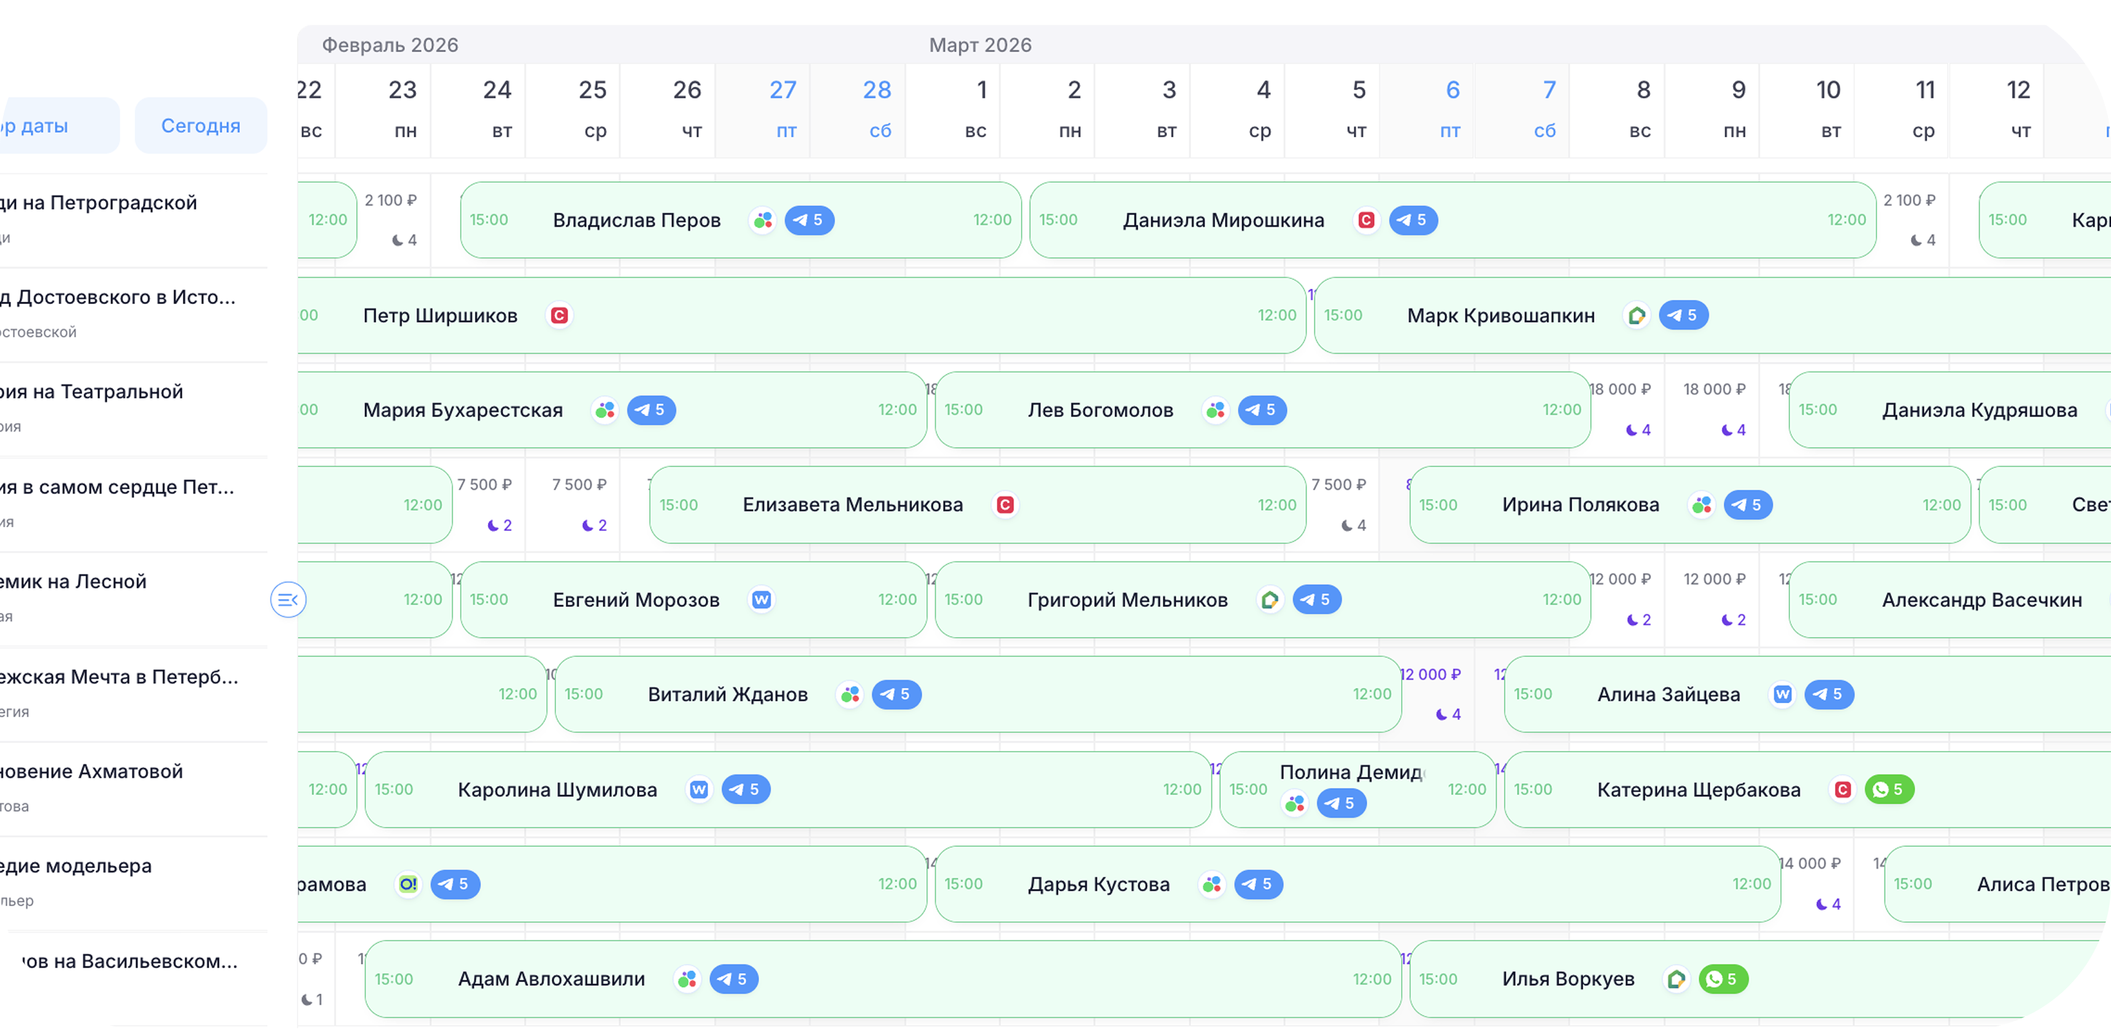
Task: Click WhatsApp badge on Илья Воркуев booking
Action: pos(1723,979)
